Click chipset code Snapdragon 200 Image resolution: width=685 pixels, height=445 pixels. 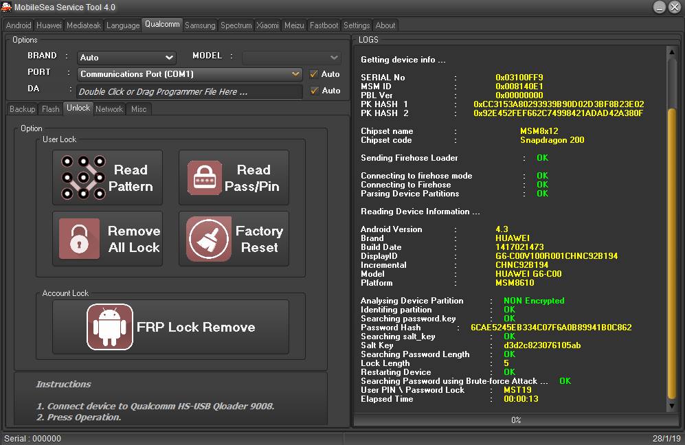552,140
